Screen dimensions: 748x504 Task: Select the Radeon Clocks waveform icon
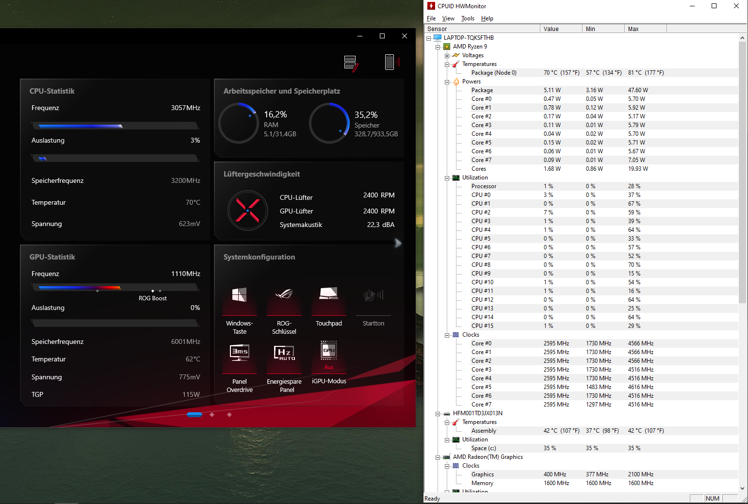click(456, 466)
